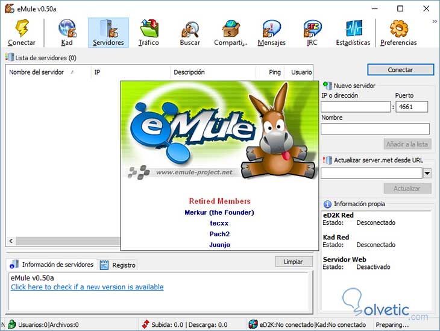440x331 pixels.
Task: Sort by the IP column header
Action: (x=131, y=72)
